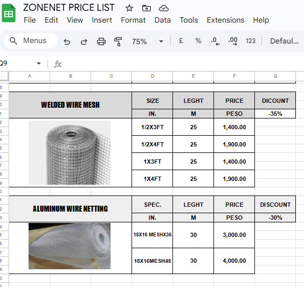Select the 1/2X4FT size cell
The height and width of the screenshot is (287, 304).
tap(153, 144)
